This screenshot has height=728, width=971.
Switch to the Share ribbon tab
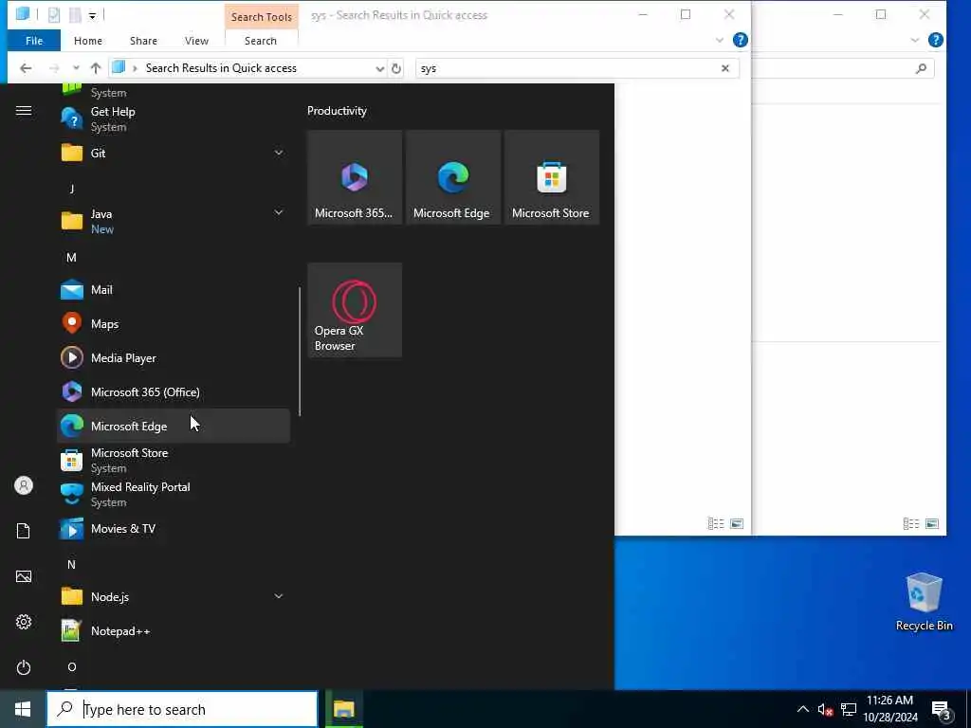point(143,40)
